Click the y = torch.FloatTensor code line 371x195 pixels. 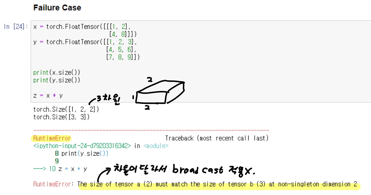(x=85, y=42)
